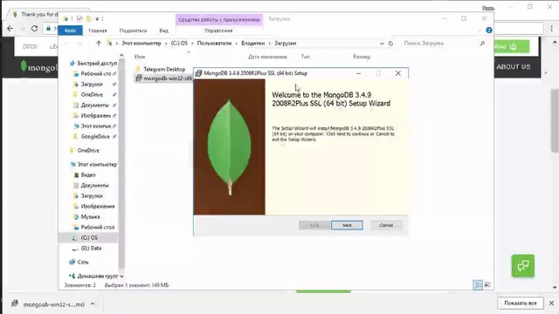Viewport: 559px width, 314px height.
Task: Open options arrow for downloaded msi
Action: tap(93, 304)
